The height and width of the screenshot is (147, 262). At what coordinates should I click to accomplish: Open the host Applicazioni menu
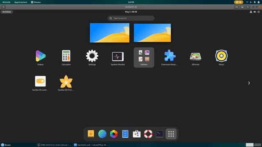(21, 2)
